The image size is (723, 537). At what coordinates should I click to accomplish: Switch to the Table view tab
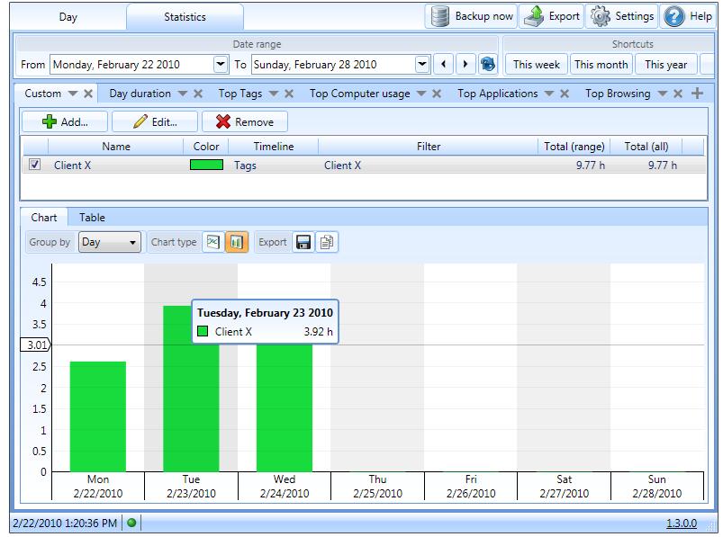92,218
